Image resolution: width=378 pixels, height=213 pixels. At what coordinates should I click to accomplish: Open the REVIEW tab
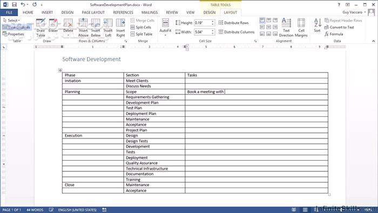pyautogui.click(x=172, y=12)
